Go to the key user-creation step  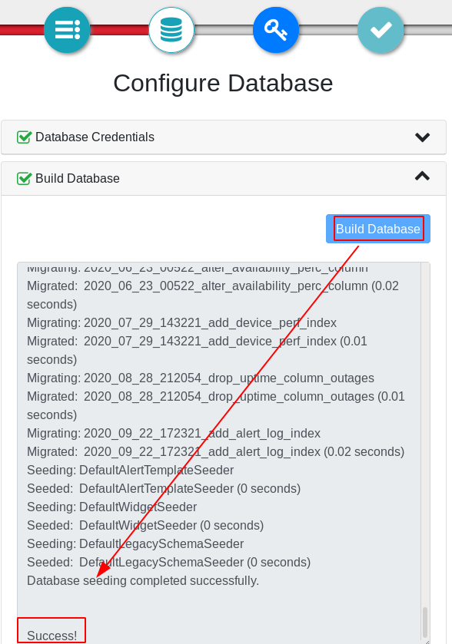tap(276, 30)
